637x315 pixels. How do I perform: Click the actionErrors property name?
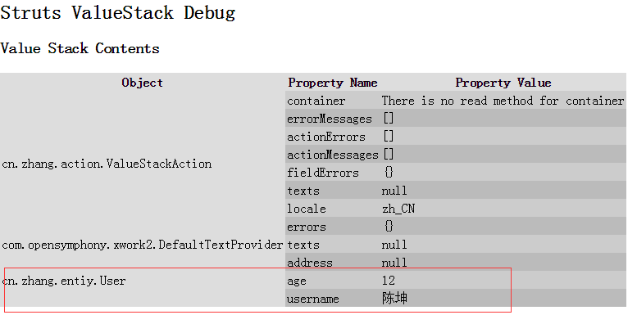(326, 137)
